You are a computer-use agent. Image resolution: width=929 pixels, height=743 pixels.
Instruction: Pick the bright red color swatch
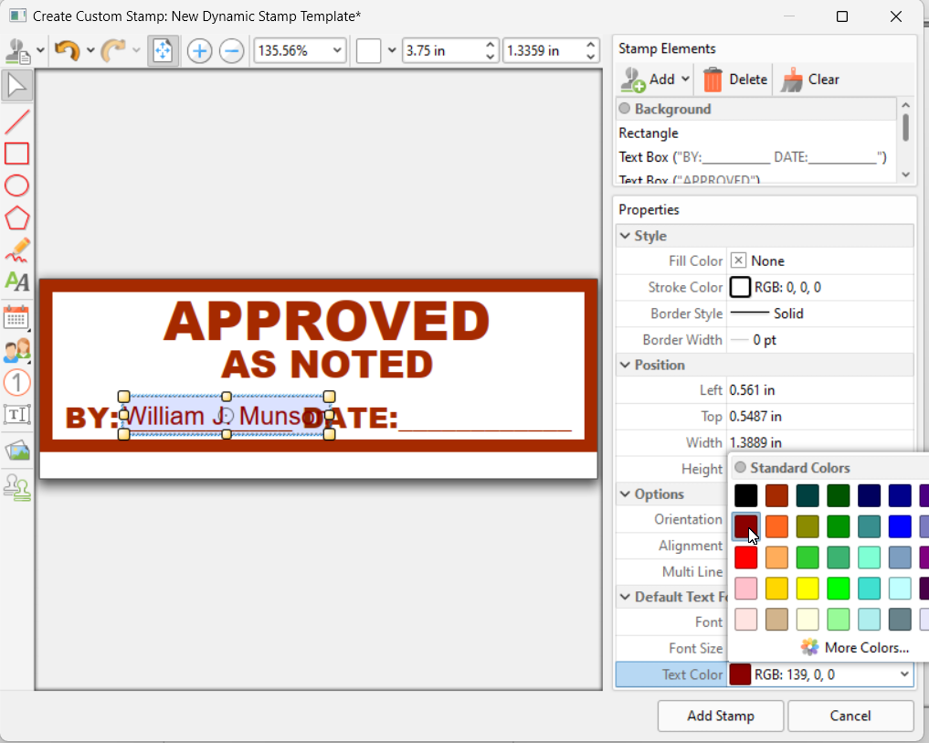(745, 557)
